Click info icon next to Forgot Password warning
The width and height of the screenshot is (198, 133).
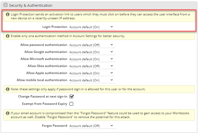point(8,113)
